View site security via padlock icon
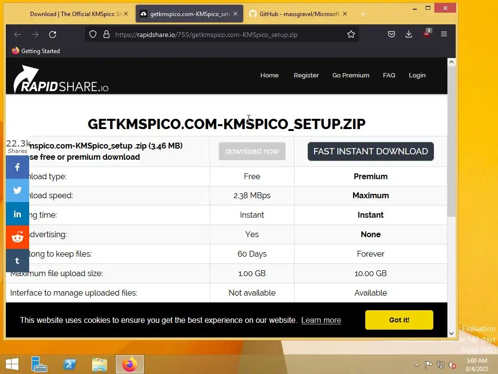 coord(107,35)
